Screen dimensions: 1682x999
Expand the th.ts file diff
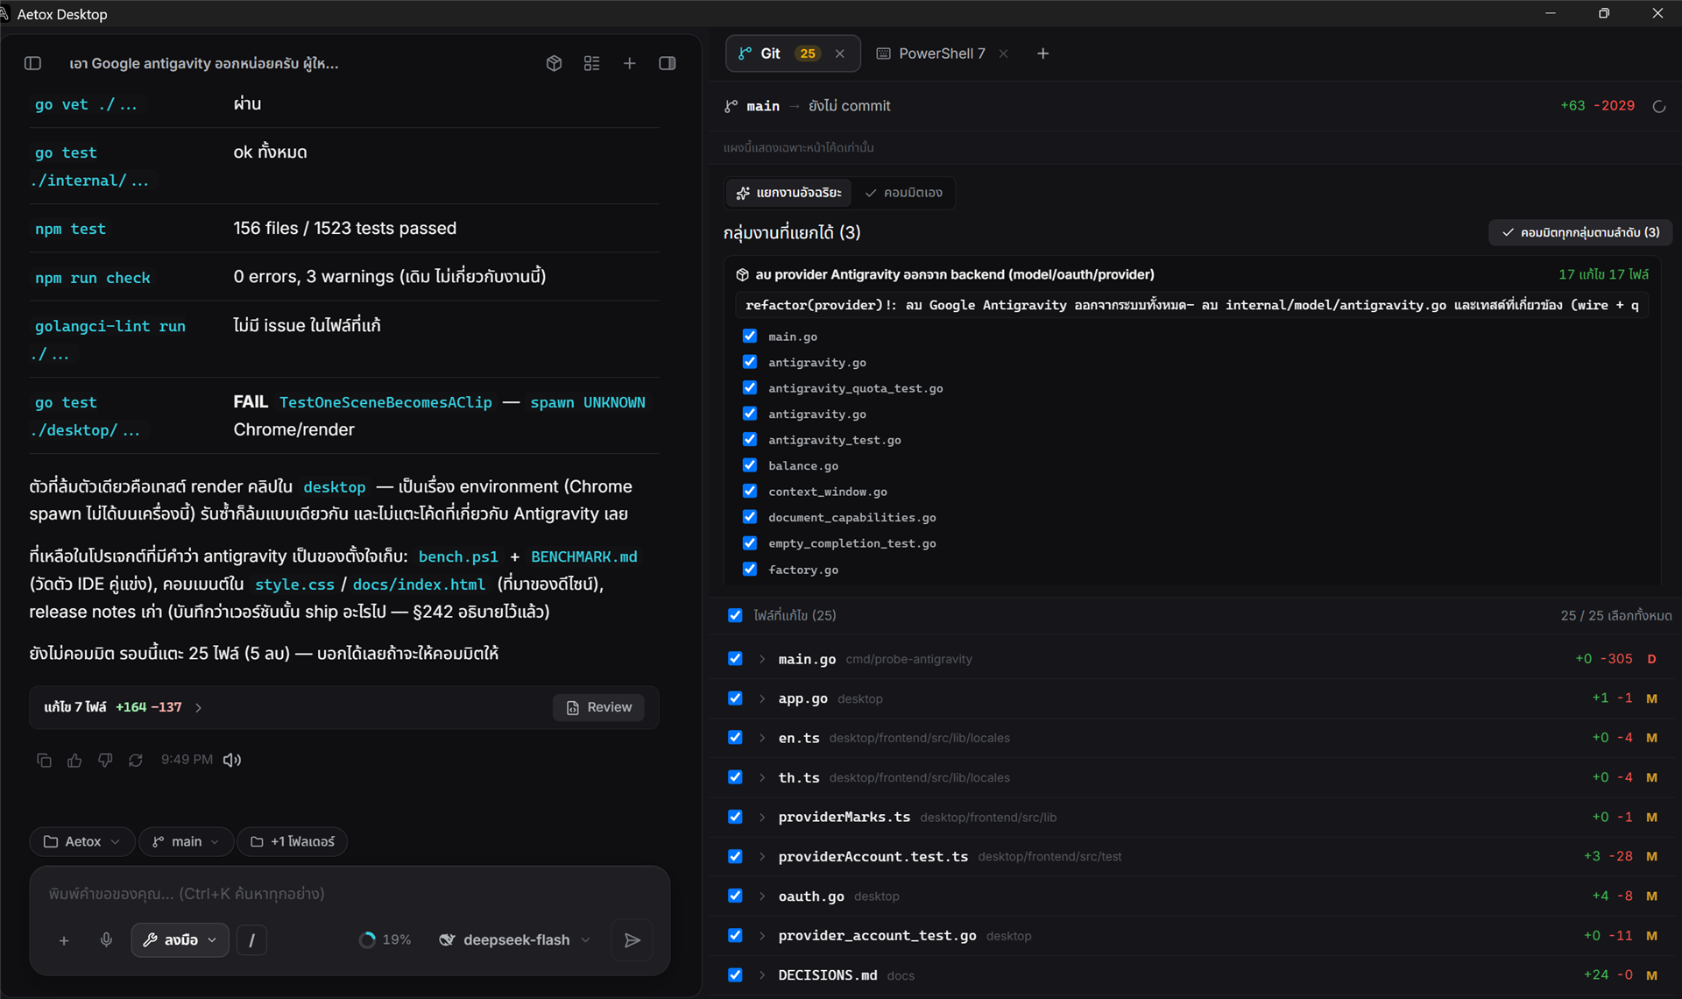[762, 777]
